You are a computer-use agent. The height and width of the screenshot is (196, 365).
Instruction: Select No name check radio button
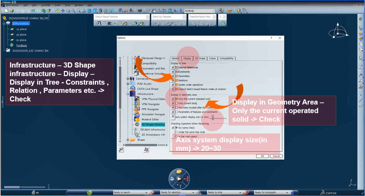coord(176,128)
